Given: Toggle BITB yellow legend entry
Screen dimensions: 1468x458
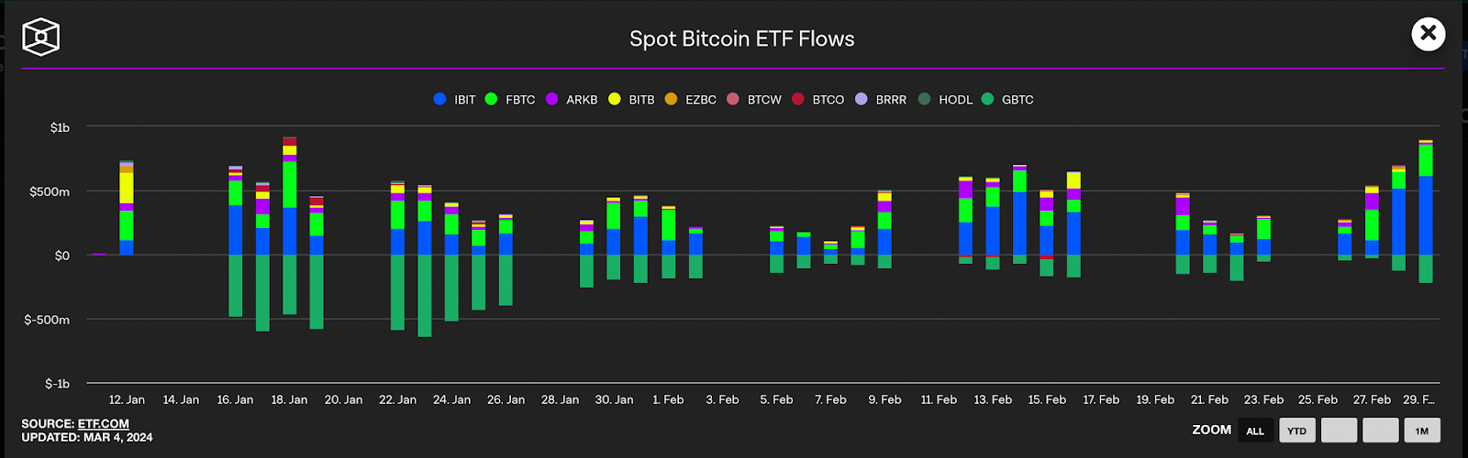Looking at the screenshot, I should (x=631, y=99).
